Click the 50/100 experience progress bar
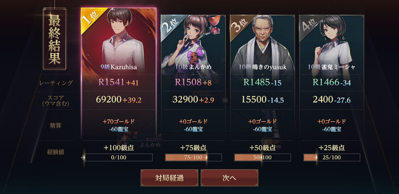399x194 pixels. click(262, 157)
